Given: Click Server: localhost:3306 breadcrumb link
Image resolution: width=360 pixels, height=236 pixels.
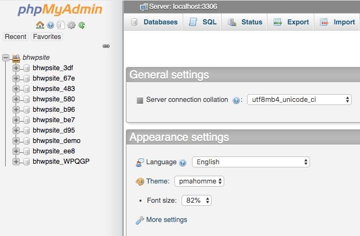Looking at the screenshot, I should pos(183,6).
